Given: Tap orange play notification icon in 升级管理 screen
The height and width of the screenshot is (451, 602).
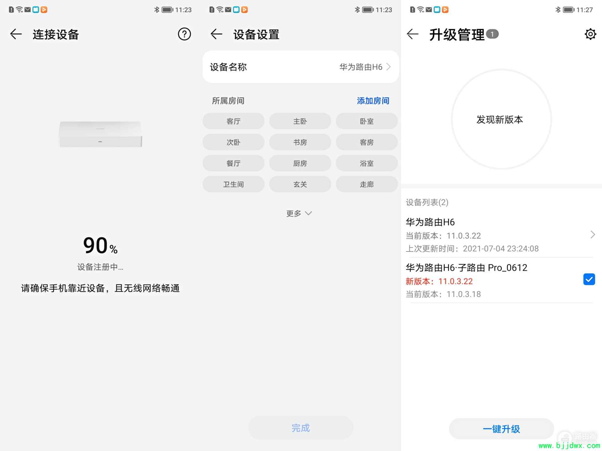Looking at the screenshot, I should tap(445, 10).
